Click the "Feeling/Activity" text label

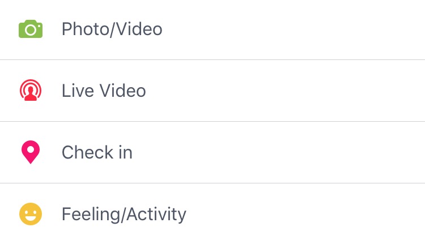tap(124, 215)
